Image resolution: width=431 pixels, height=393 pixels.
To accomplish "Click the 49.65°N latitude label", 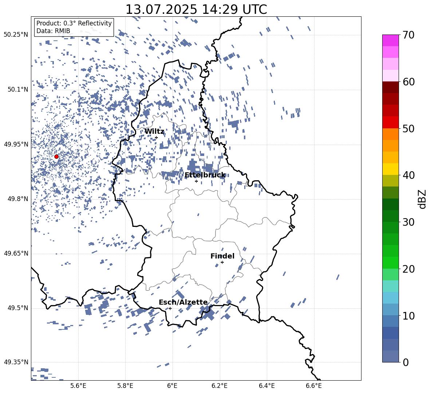I will click(16, 253).
